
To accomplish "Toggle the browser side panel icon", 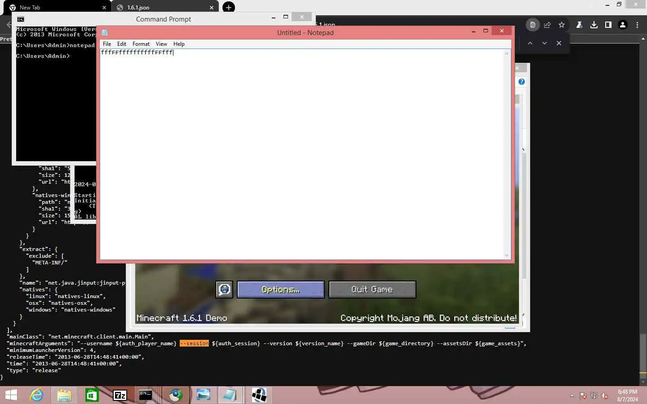I will click(608, 25).
